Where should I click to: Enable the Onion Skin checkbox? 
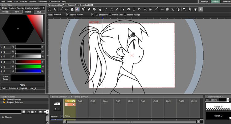pyautogui.click(x=111, y=15)
